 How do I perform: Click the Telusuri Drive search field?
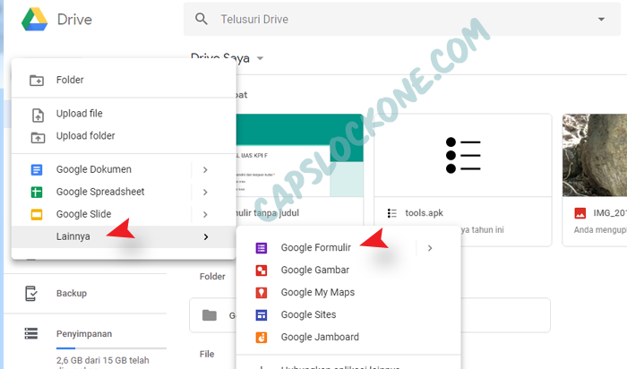404,19
